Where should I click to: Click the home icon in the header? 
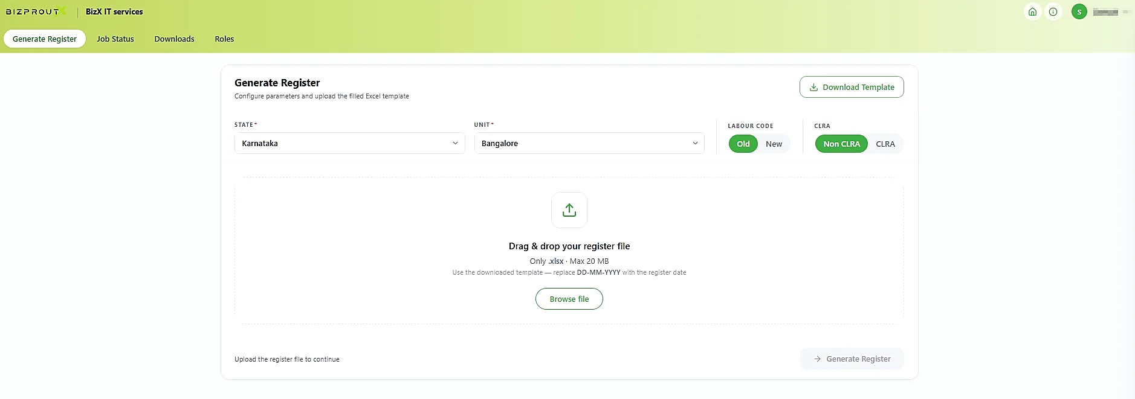point(1032,11)
